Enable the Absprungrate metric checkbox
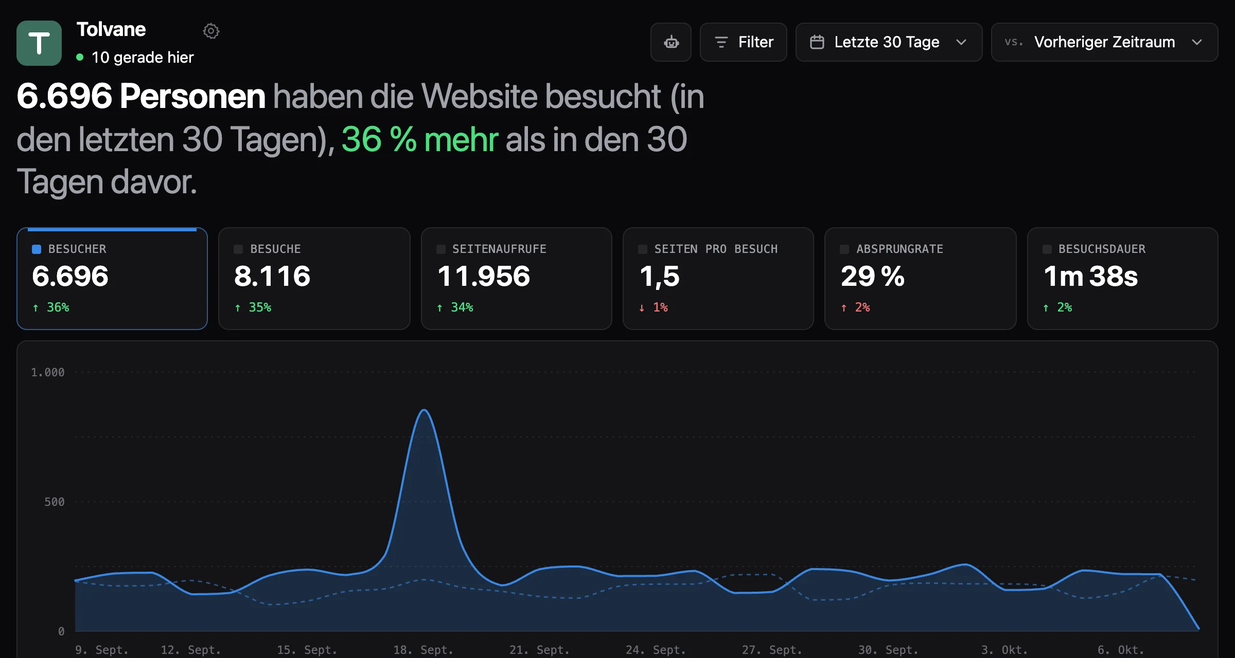The image size is (1235, 658). 844,249
